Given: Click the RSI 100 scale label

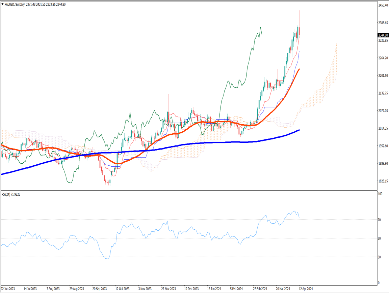Looking at the screenshot, I should tap(380, 194).
